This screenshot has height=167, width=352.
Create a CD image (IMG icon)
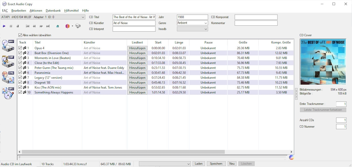pos(8,77)
